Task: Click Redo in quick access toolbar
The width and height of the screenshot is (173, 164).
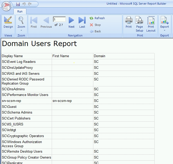Action: click(30, 4)
